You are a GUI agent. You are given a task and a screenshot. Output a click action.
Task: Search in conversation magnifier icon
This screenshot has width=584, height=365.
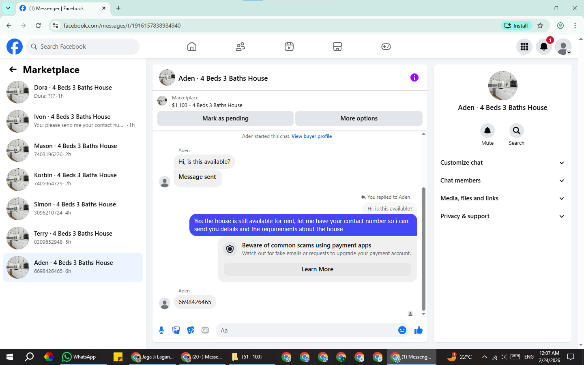[517, 131]
